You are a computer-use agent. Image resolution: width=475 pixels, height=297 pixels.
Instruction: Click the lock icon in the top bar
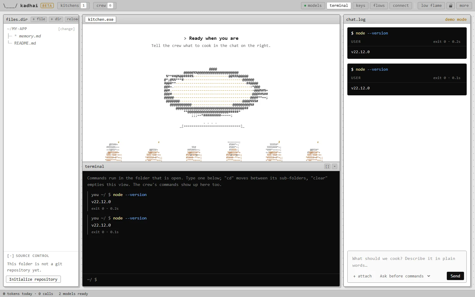click(451, 6)
